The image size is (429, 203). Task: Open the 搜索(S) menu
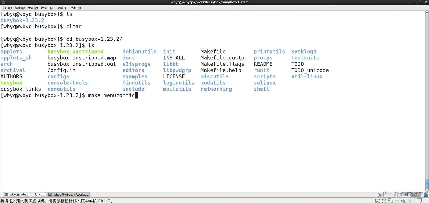pyautogui.click(x=47, y=8)
